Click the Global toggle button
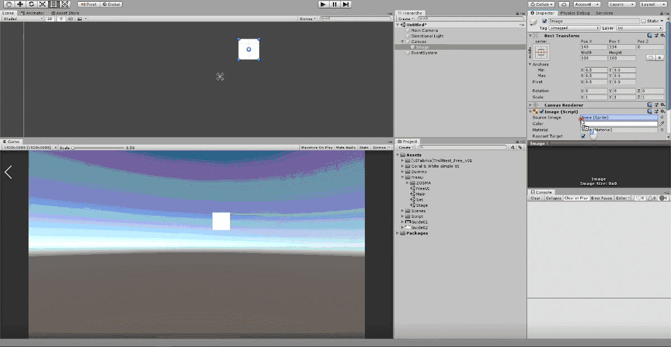 click(x=111, y=4)
